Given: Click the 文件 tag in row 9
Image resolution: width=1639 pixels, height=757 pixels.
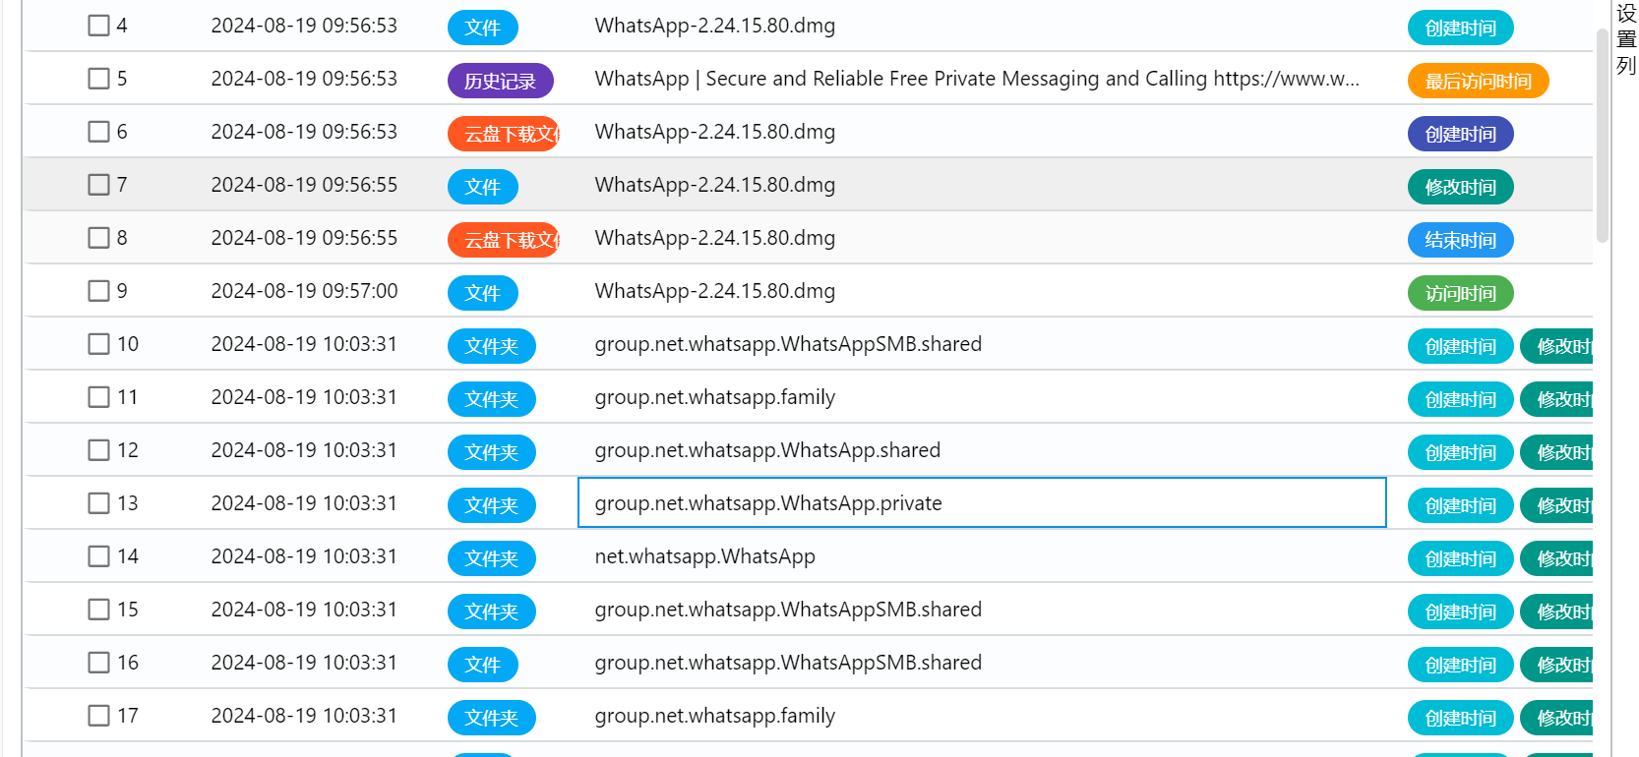Looking at the screenshot, I should tap(483, 293).
